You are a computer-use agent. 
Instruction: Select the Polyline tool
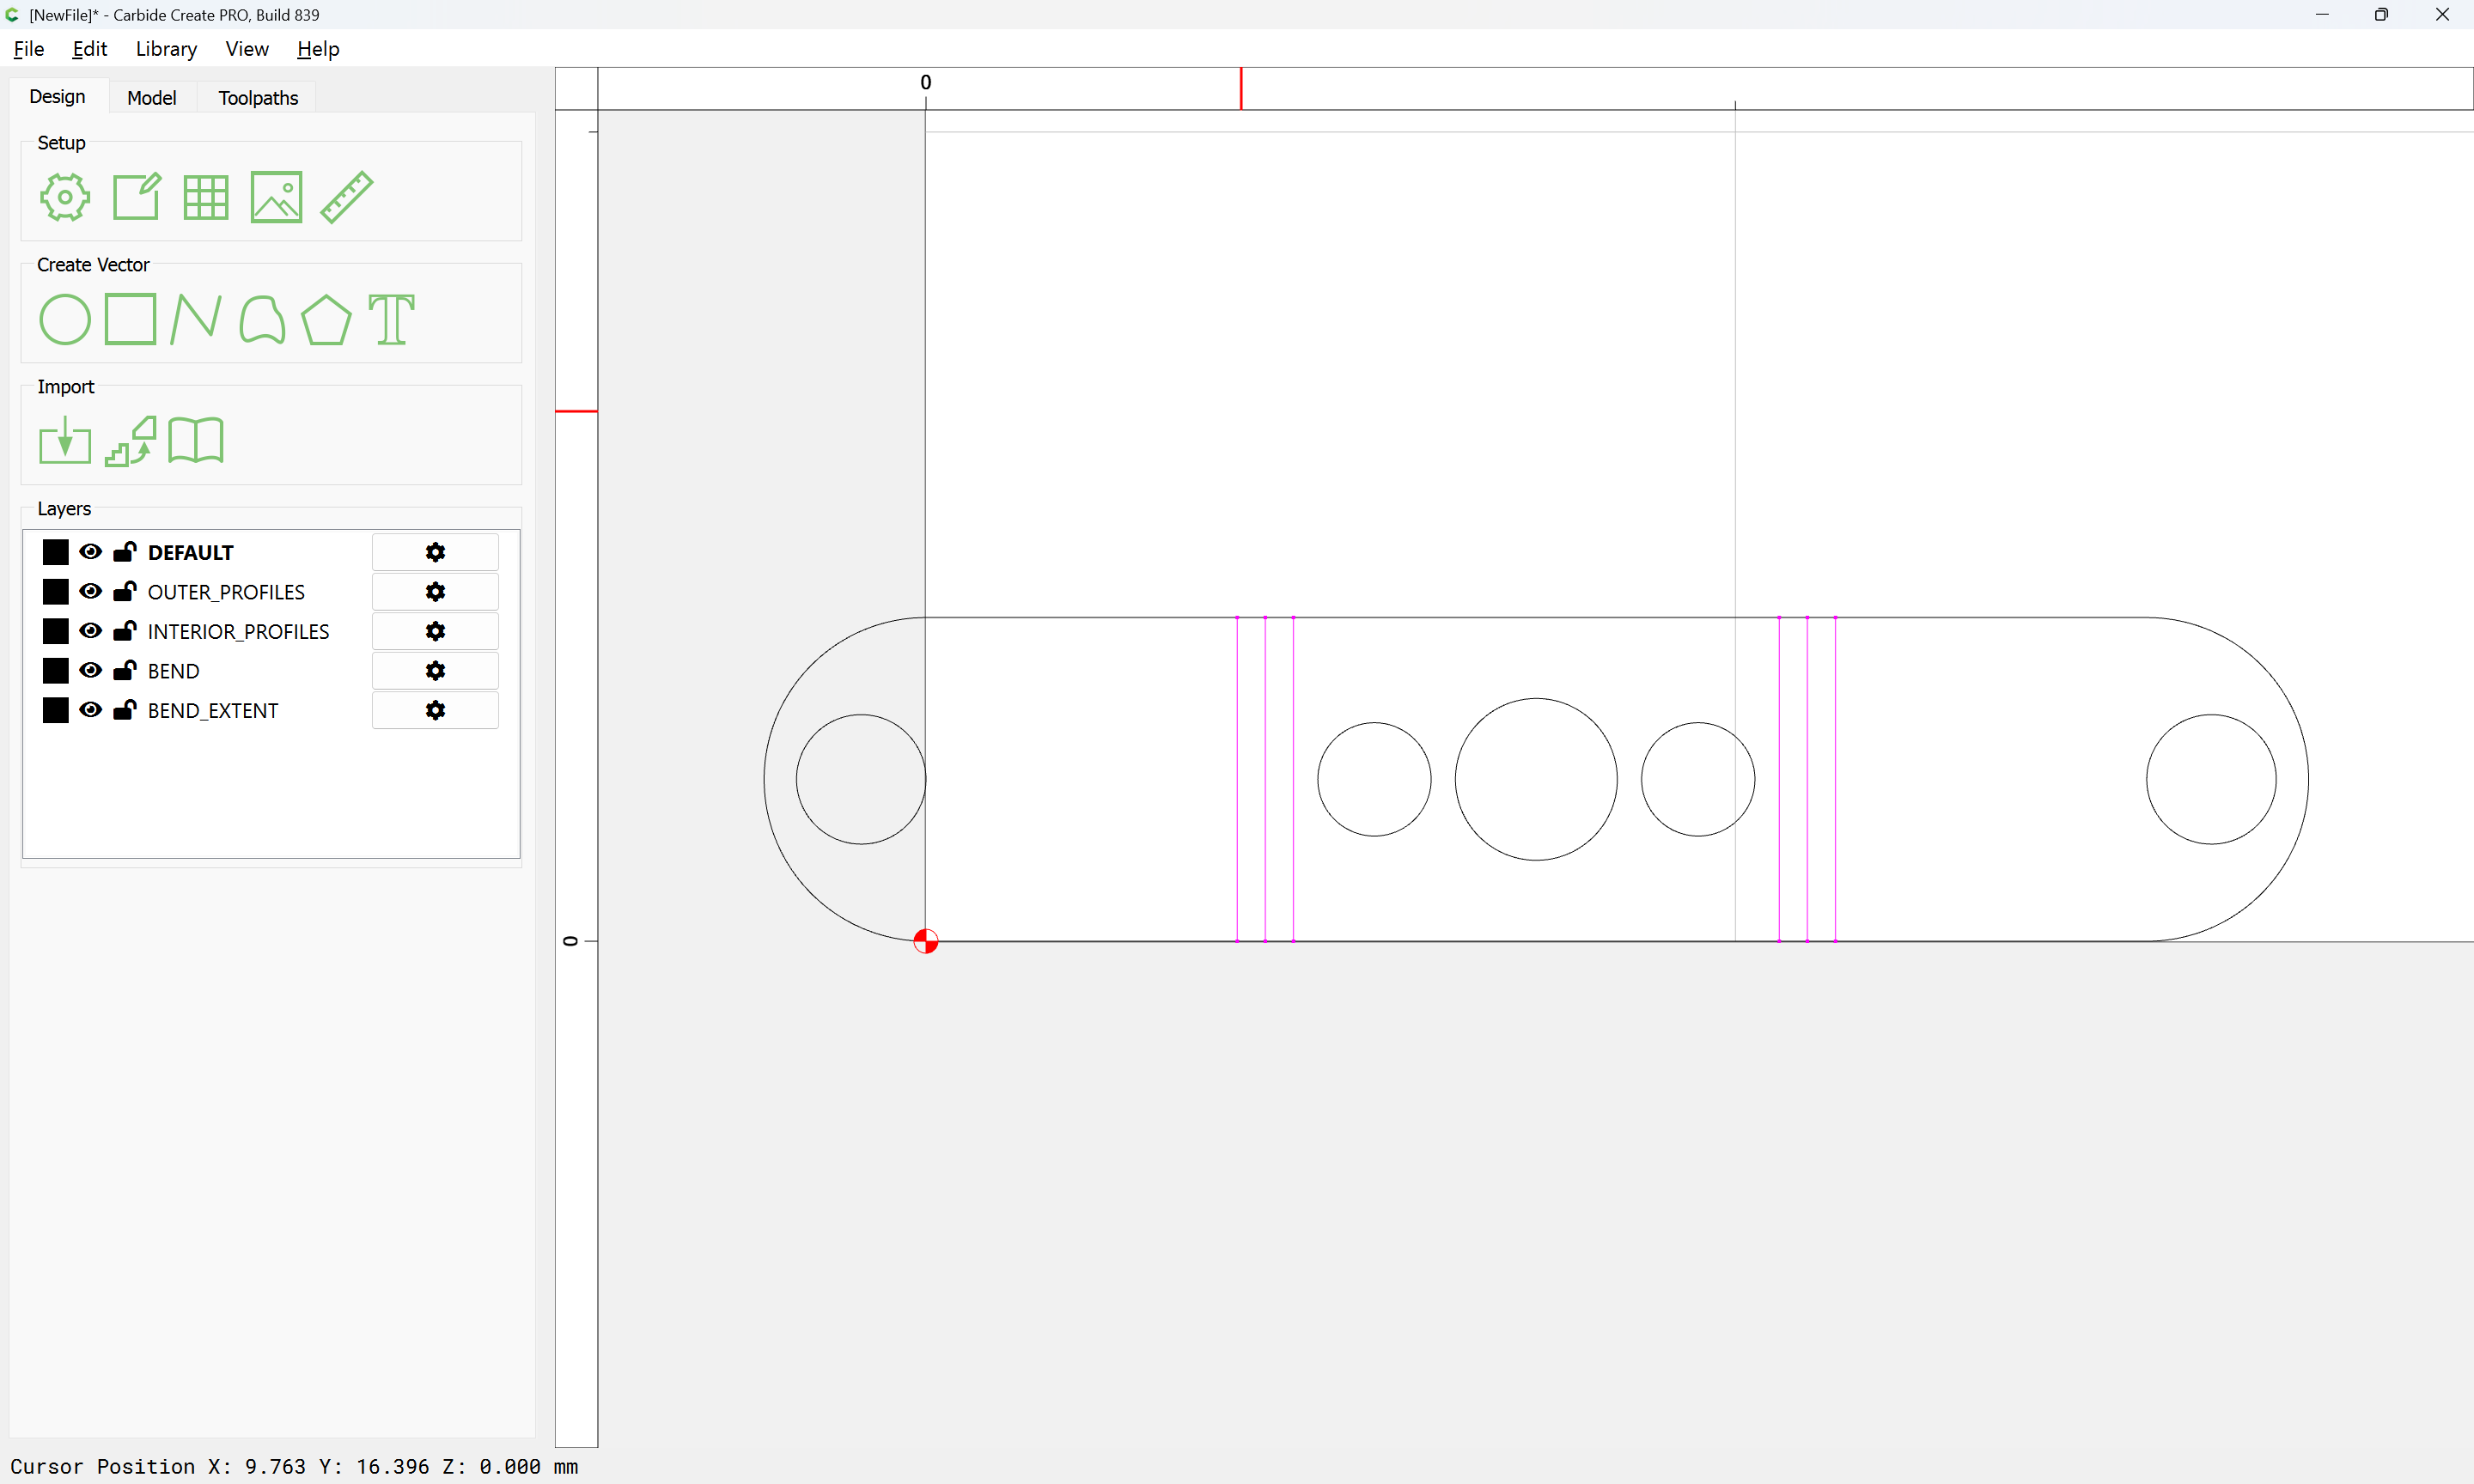(196, 320)
